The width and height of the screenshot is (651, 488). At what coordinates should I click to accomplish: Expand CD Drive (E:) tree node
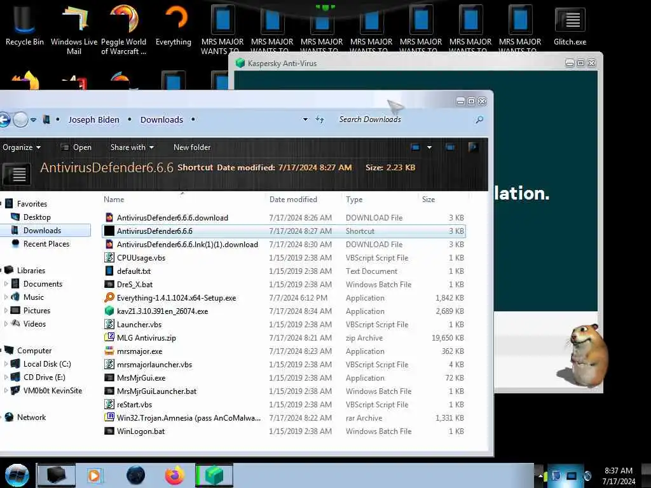pyautogui.click(x=6, y=377)
